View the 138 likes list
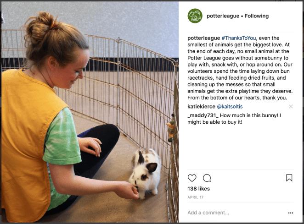 click(x=198, y=189)
